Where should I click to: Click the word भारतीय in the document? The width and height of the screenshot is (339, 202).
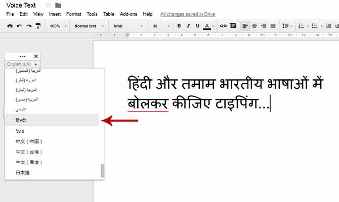tap(241, 83)
